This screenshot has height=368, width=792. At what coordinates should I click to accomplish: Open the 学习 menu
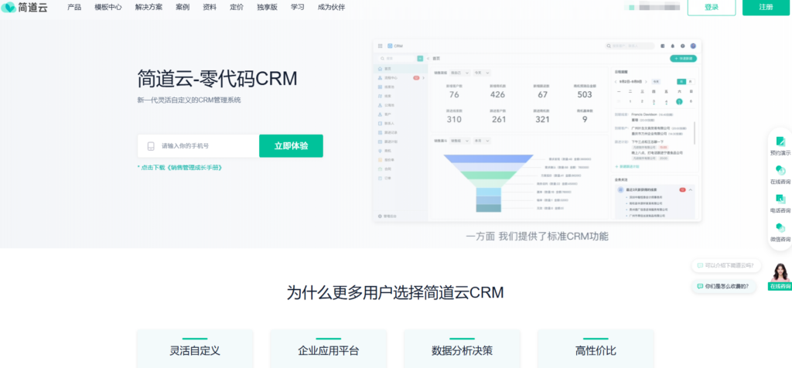click(x=298, y=7)
